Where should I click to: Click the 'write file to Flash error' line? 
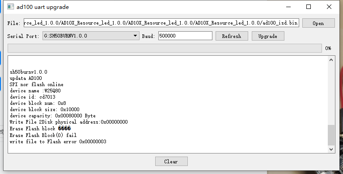[x=58, y=141]
